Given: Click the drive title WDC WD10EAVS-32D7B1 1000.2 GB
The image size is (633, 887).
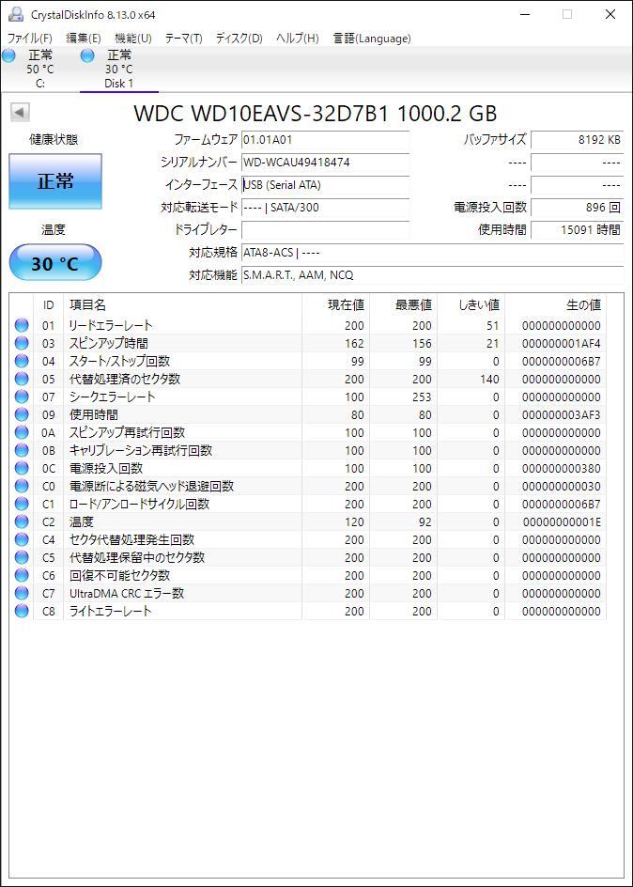Looking at the screenshot, I should point(316,113).
